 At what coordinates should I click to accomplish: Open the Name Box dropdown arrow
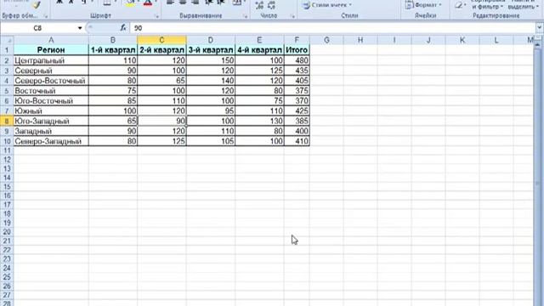80,28
